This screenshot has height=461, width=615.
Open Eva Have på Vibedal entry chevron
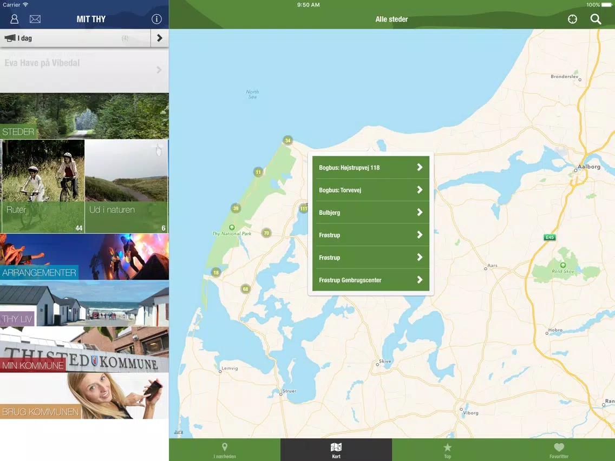159,70
